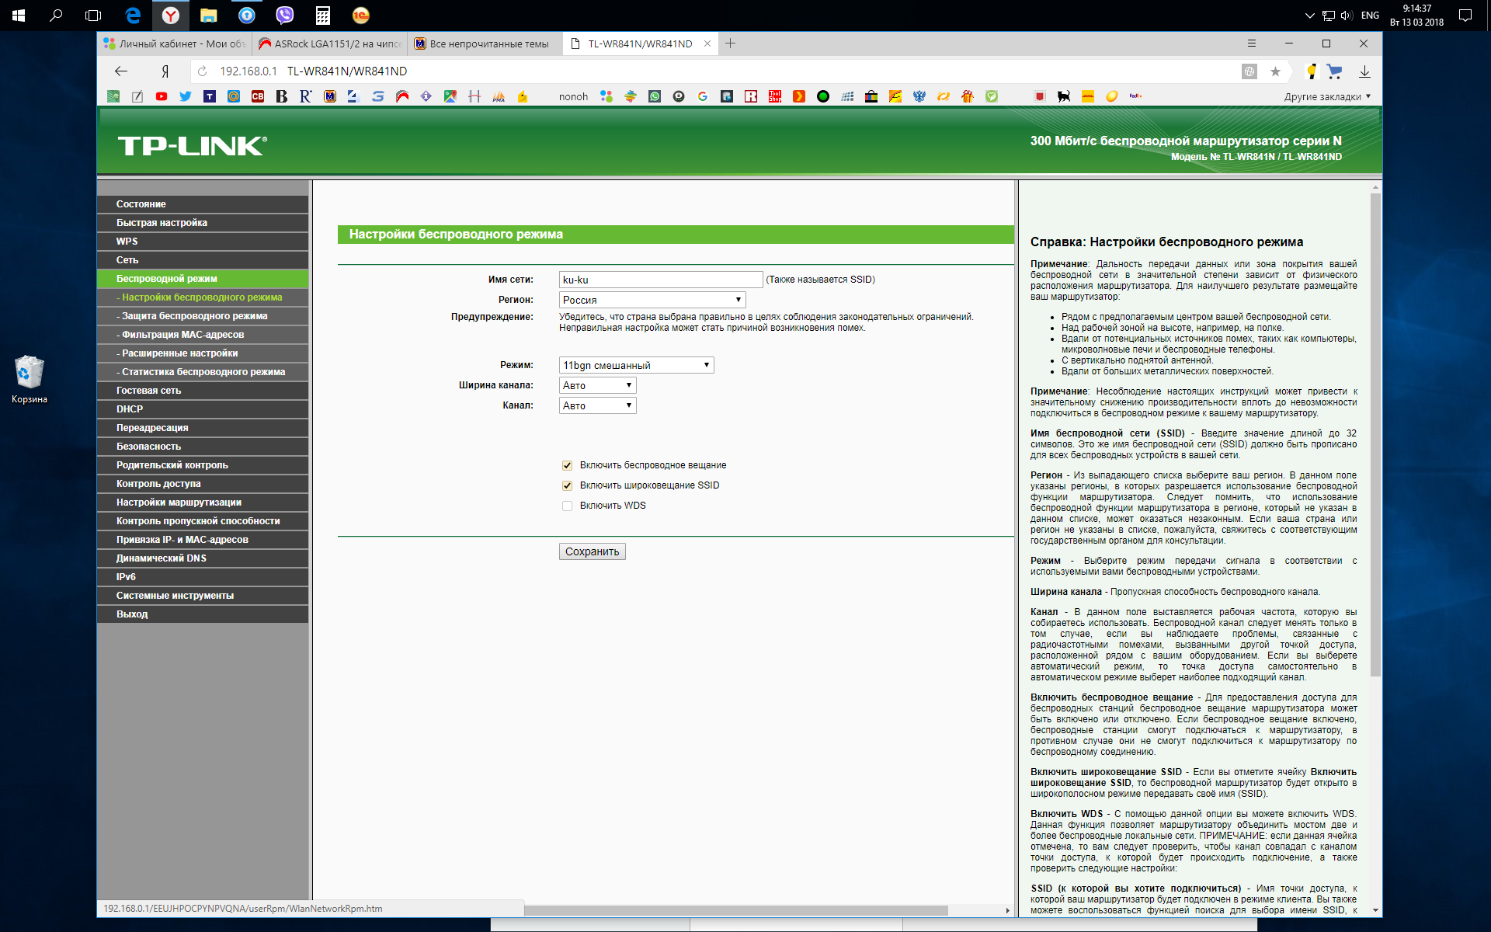
Task: Open the 'Другие закладки' bookmarks folder
Action: pos(1326,96)
